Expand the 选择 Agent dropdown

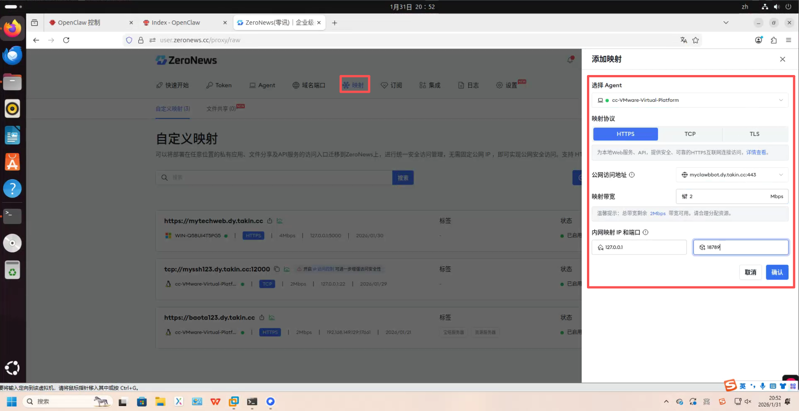[x=689, y=100]
